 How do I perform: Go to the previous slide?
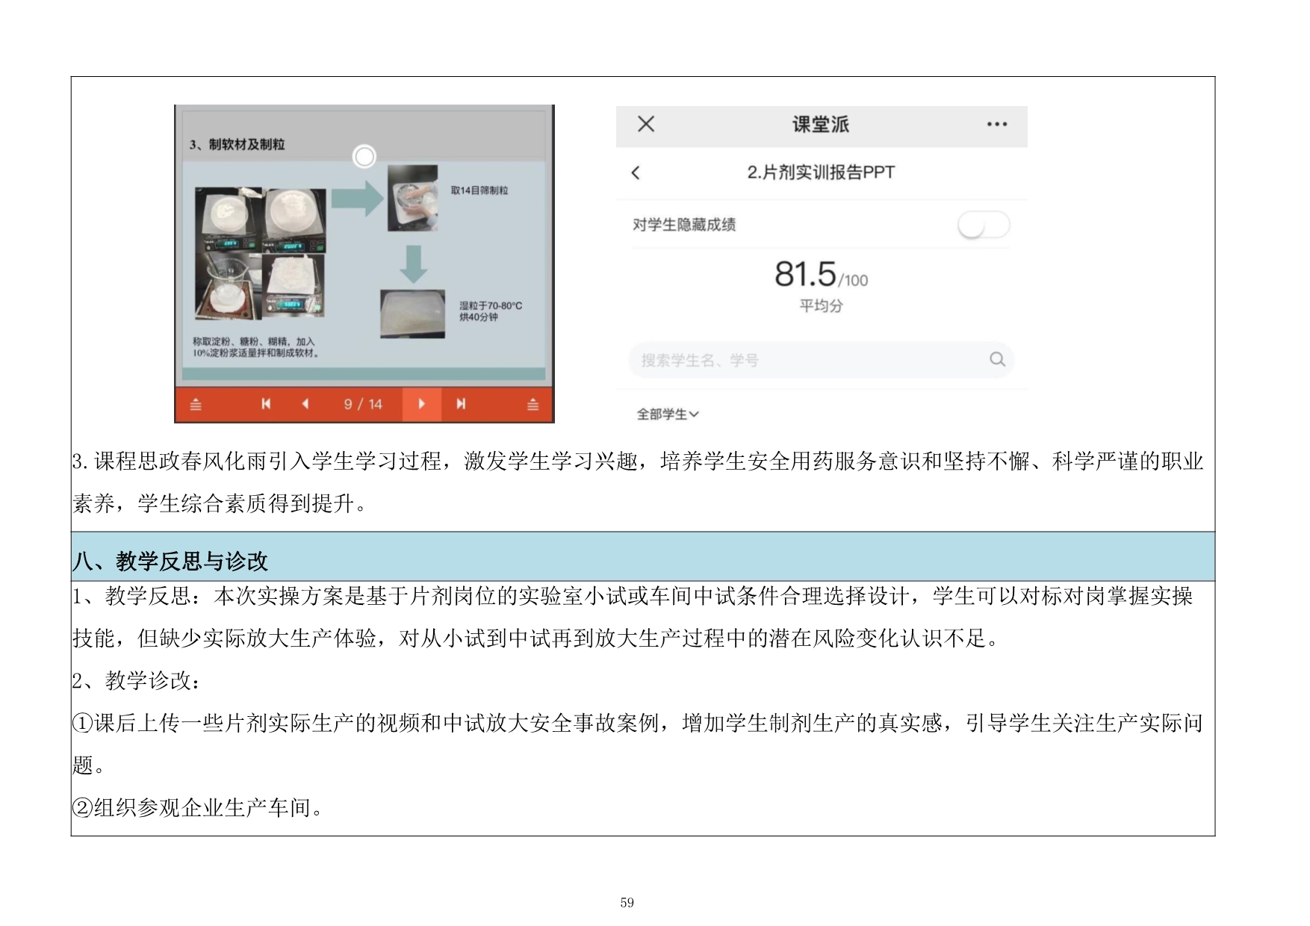click(x=305, y=404)
